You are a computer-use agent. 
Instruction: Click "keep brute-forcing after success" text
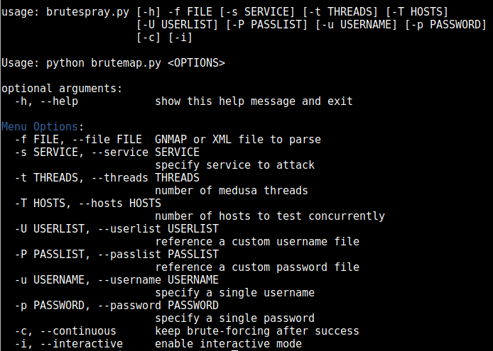click(257, 331)
